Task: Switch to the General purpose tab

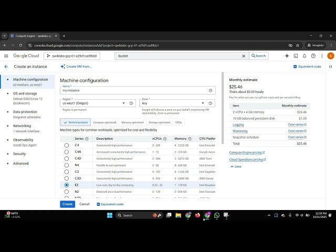Action: [x=75, y=122]
